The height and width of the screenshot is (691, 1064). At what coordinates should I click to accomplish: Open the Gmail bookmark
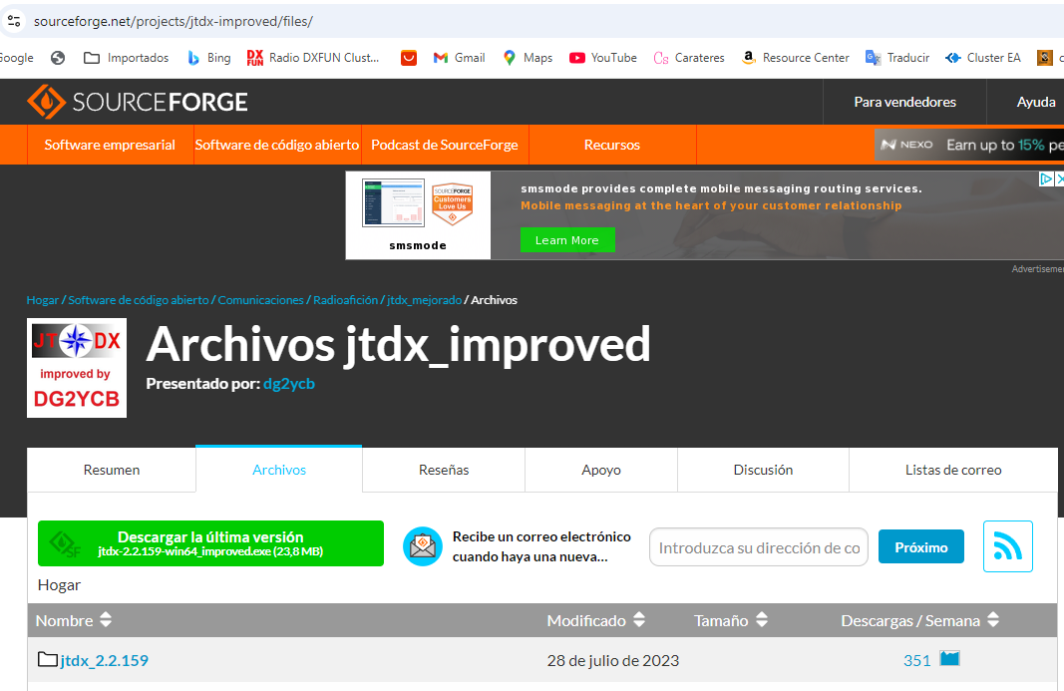[460, 58]
